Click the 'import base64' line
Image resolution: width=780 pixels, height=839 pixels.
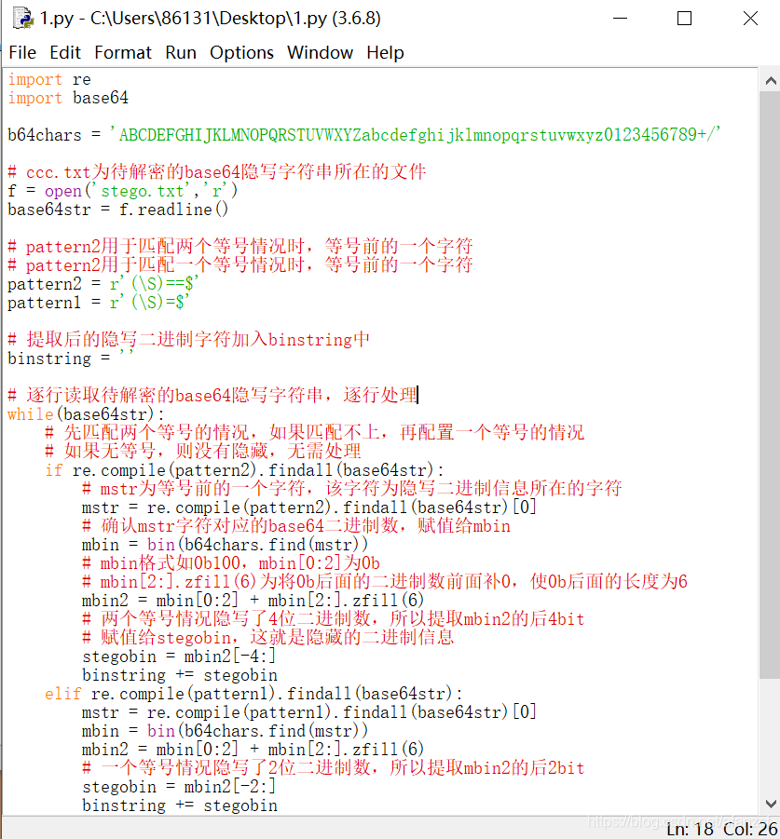(68, 99)
